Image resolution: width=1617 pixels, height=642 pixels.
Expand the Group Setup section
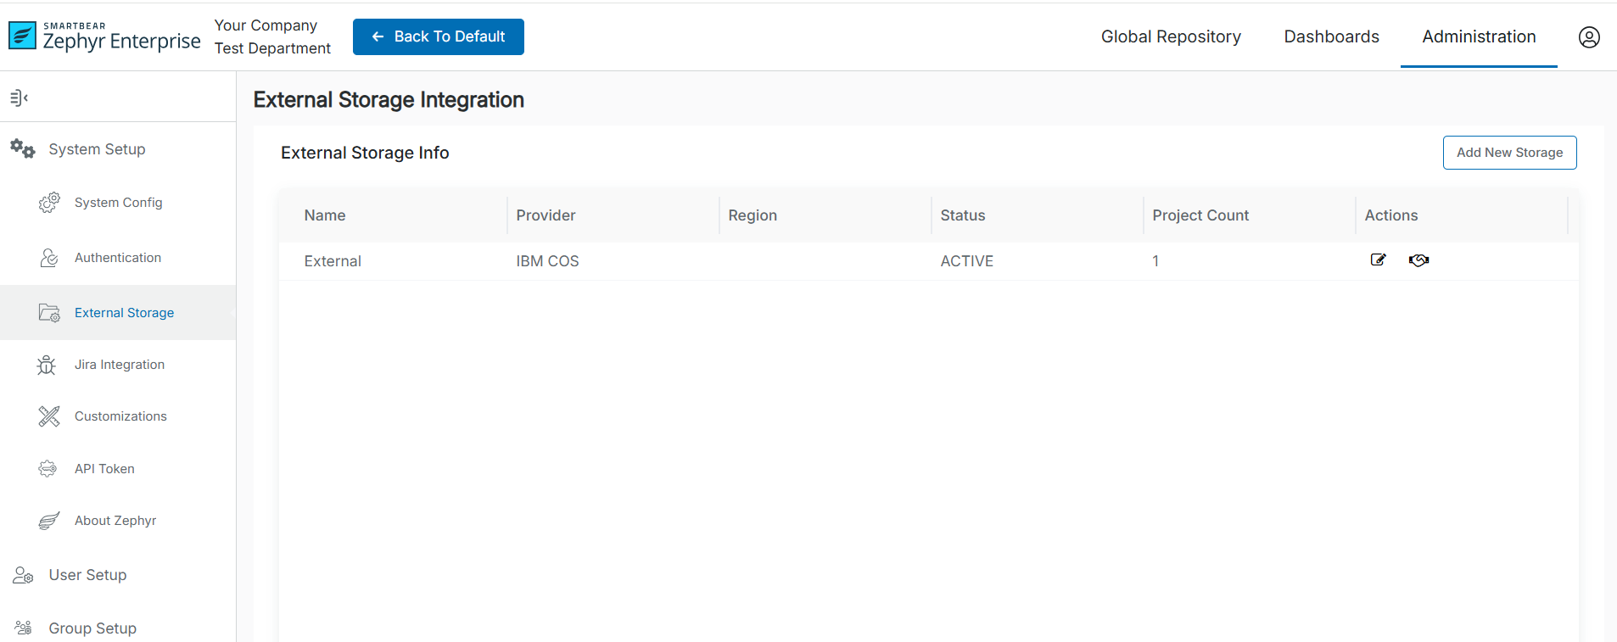coord(92,628)
